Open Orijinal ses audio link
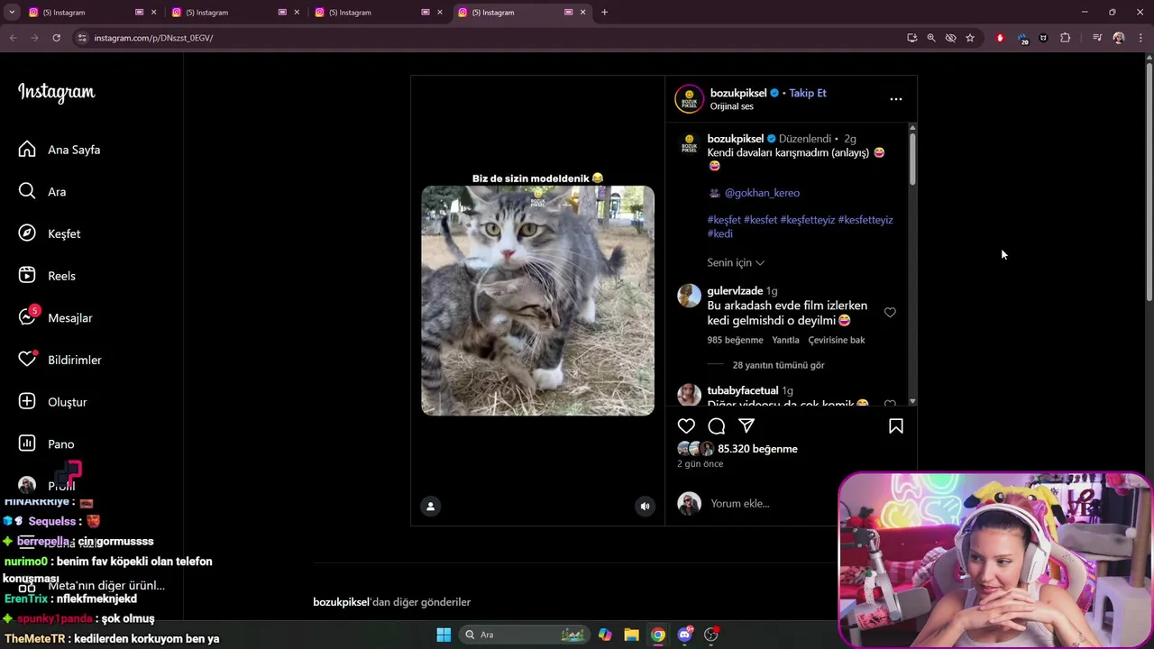The image size is (1154, 649). [731, 106]
